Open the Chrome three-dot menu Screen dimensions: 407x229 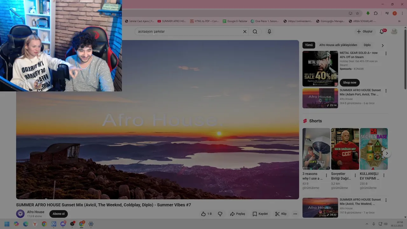[x=402, y=13]
